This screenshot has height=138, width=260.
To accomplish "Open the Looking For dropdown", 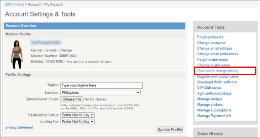I will click(x=78, y=121).
